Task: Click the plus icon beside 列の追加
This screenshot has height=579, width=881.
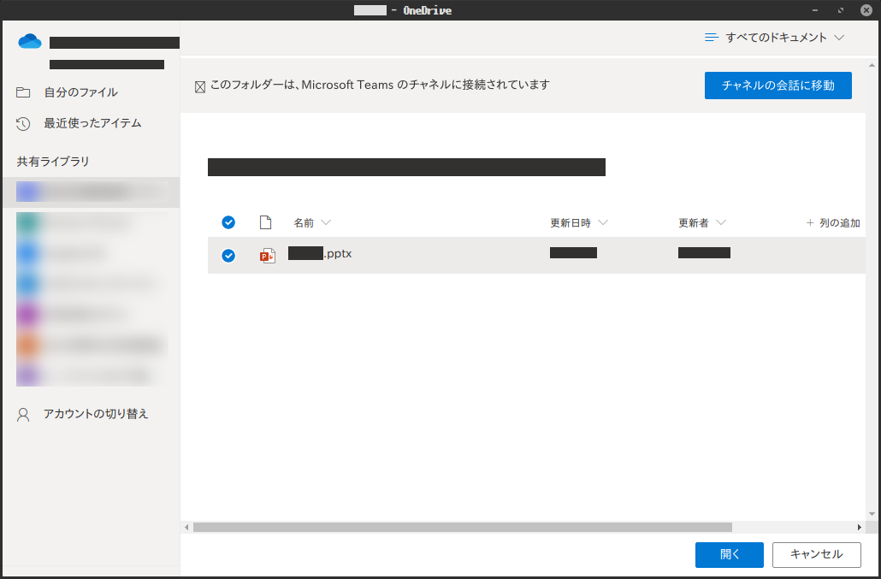Action: coord(810,222)
